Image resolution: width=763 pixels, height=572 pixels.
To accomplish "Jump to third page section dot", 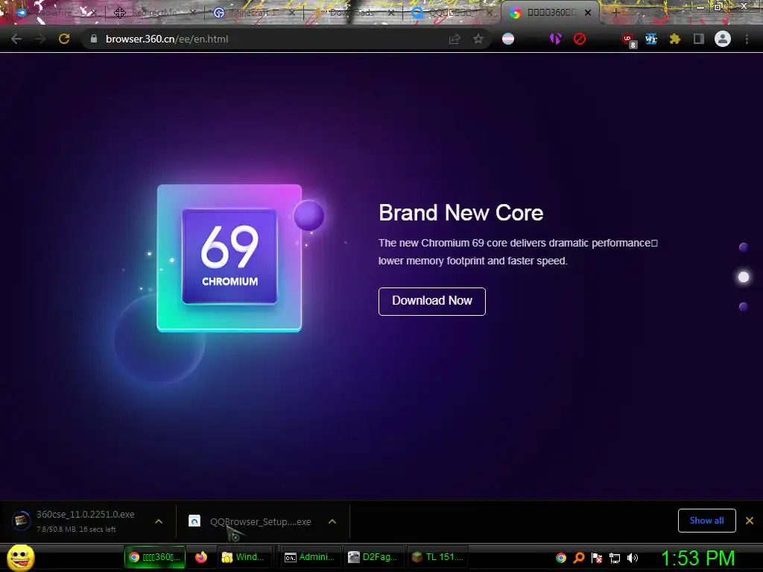I will coord(743,306).
